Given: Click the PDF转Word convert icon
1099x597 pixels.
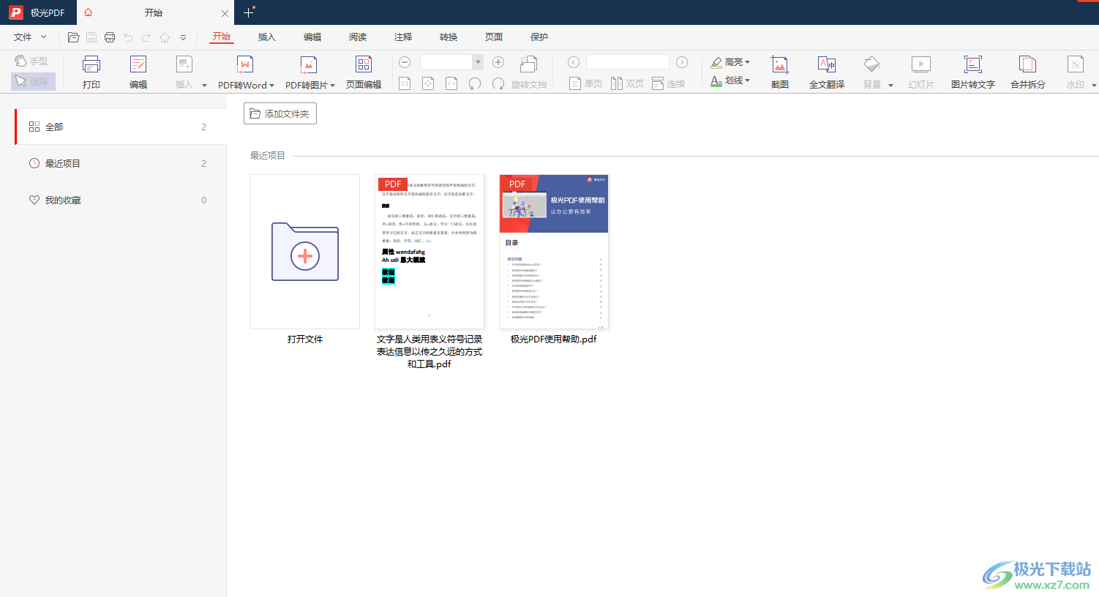Looking at the screenshot, I should point(245,64).
